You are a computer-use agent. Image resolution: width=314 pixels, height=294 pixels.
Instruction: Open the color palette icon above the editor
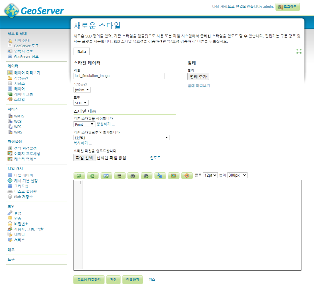pyautogui.click(x=187, y=175)
